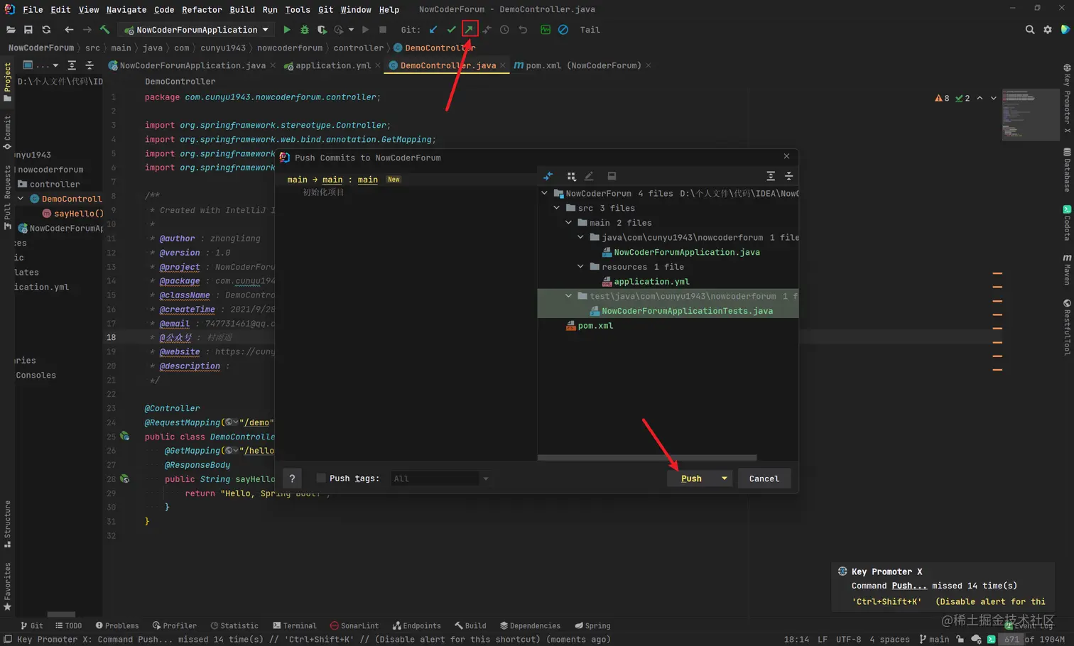Click the Group By icon in push dialog
This screenshot has height=646, width=1074.
point(571,176)
